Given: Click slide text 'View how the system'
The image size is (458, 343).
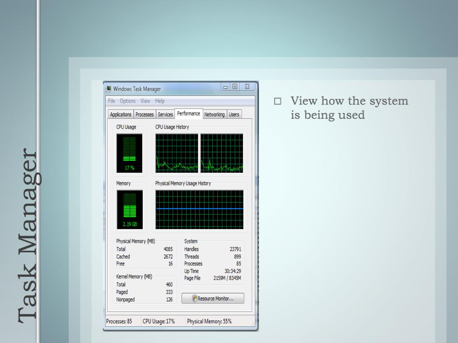Looking at the screenshot, I should [349, 101].
